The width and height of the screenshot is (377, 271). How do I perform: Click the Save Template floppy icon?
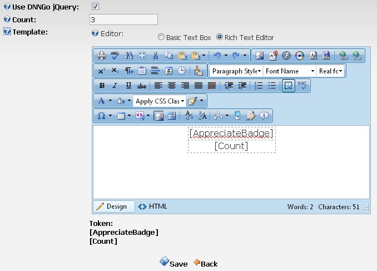tap(326, 56)
